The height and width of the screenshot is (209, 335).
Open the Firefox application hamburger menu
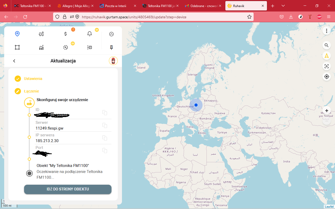tap(329, 17)
